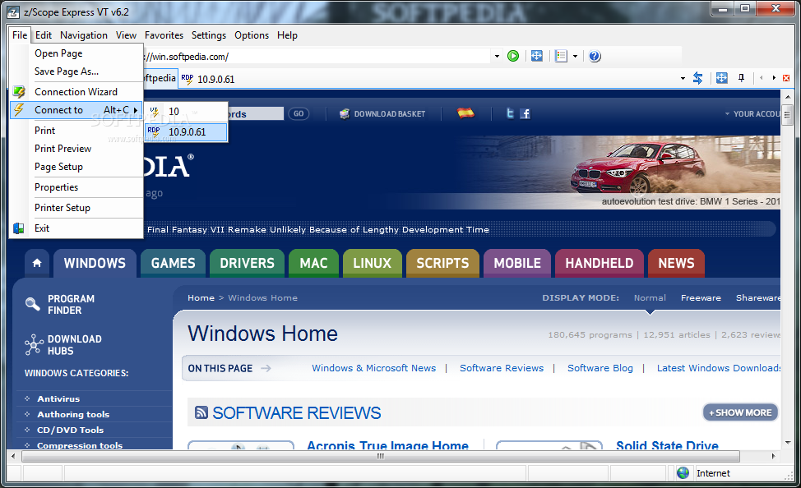This screenshot has height=488, width=801.
Task: Click the full screen icon in tab bar
Action: click(721, 78)
